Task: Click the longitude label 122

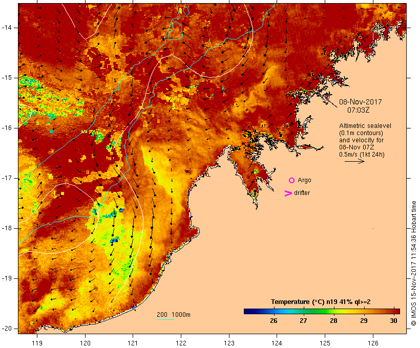Action: (181, 343)
